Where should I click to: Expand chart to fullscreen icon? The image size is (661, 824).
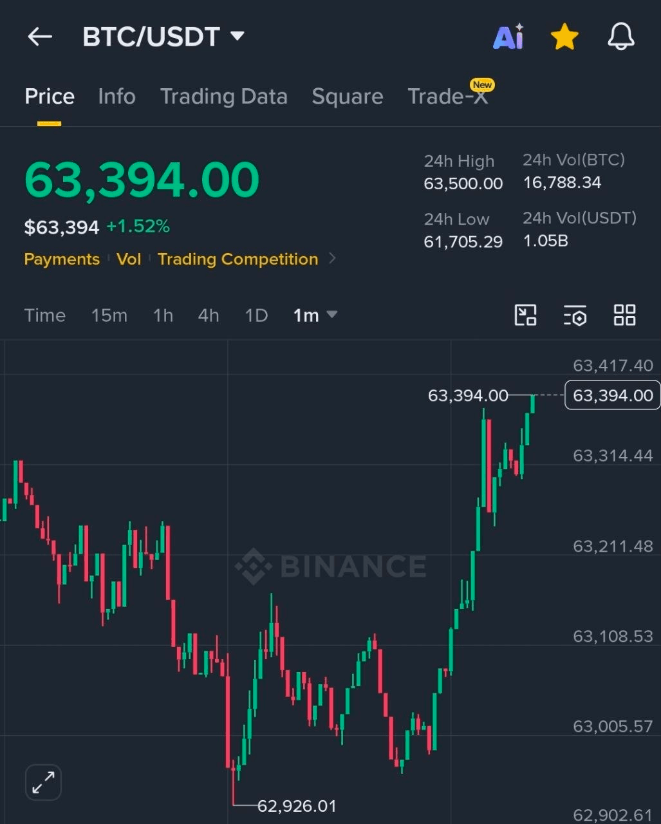click(x=43, y=782)
